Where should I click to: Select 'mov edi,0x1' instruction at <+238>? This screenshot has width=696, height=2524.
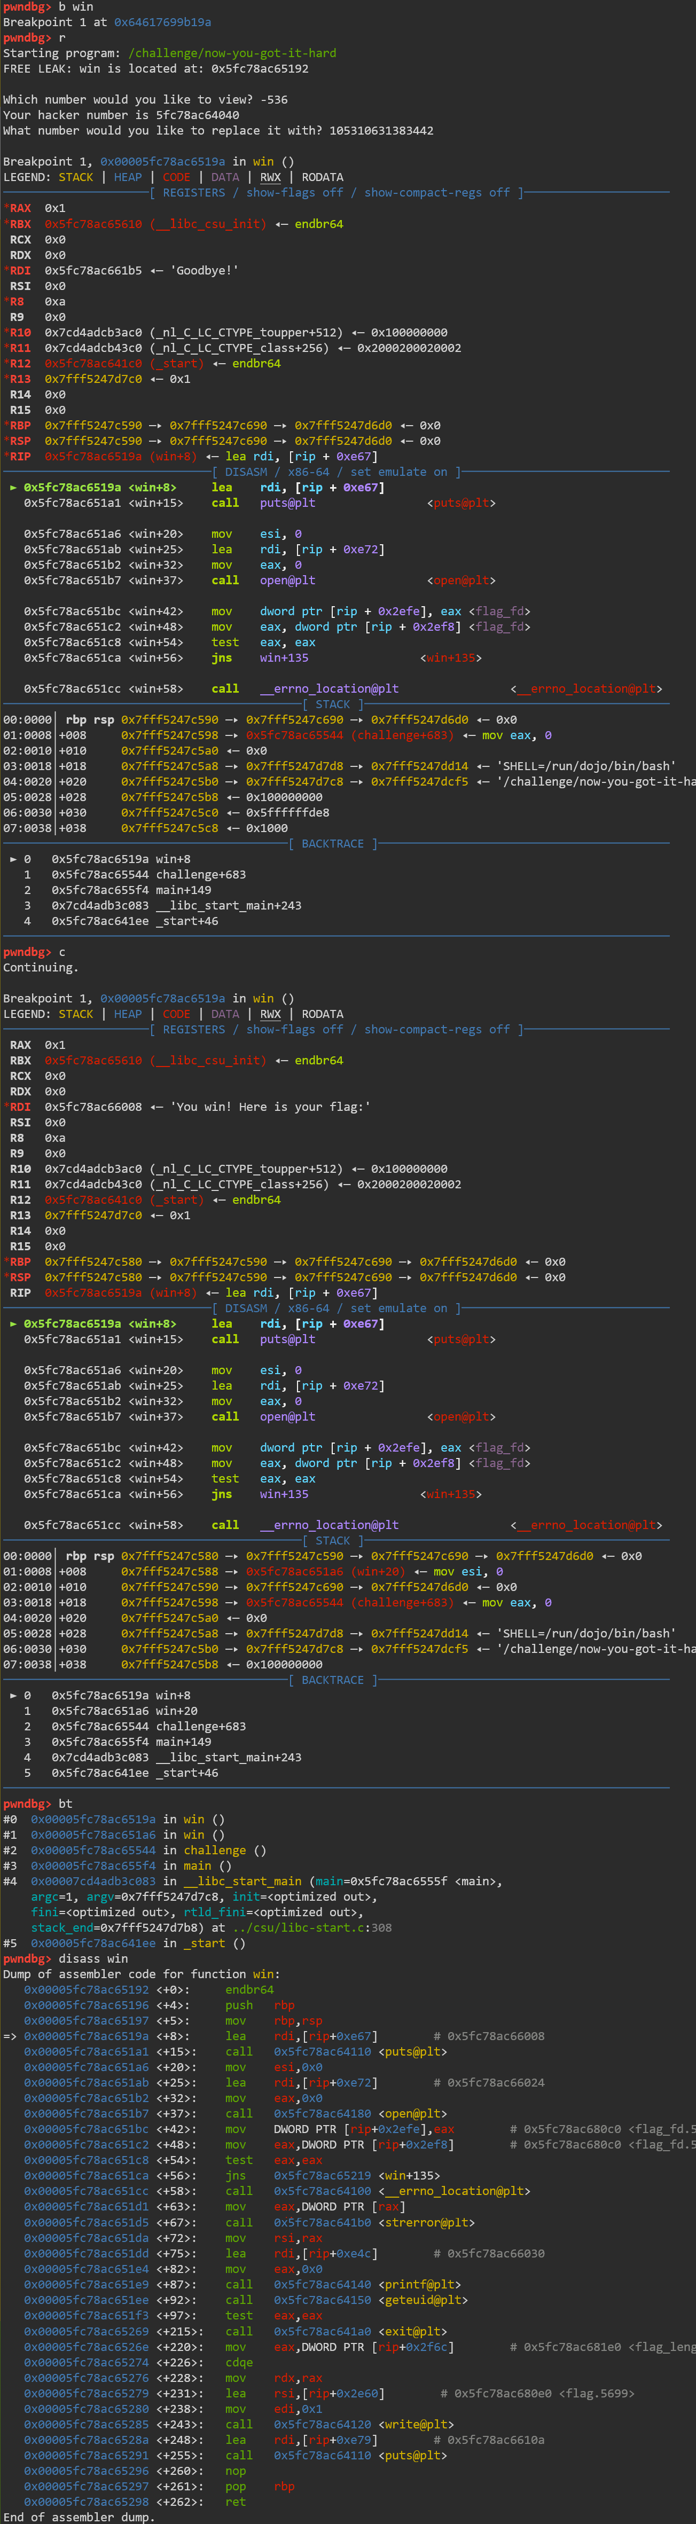(x=273, y=2409)
